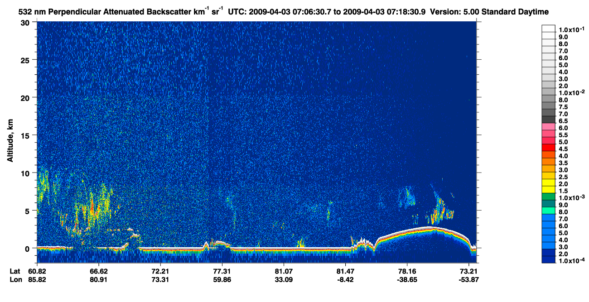Click latitude value 78.16
589x302 pixels.
coord(407,271)
